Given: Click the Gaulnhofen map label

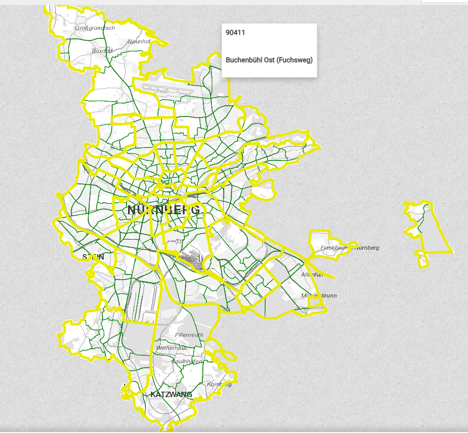Looking at the screenshot, I should click(187, 361).
